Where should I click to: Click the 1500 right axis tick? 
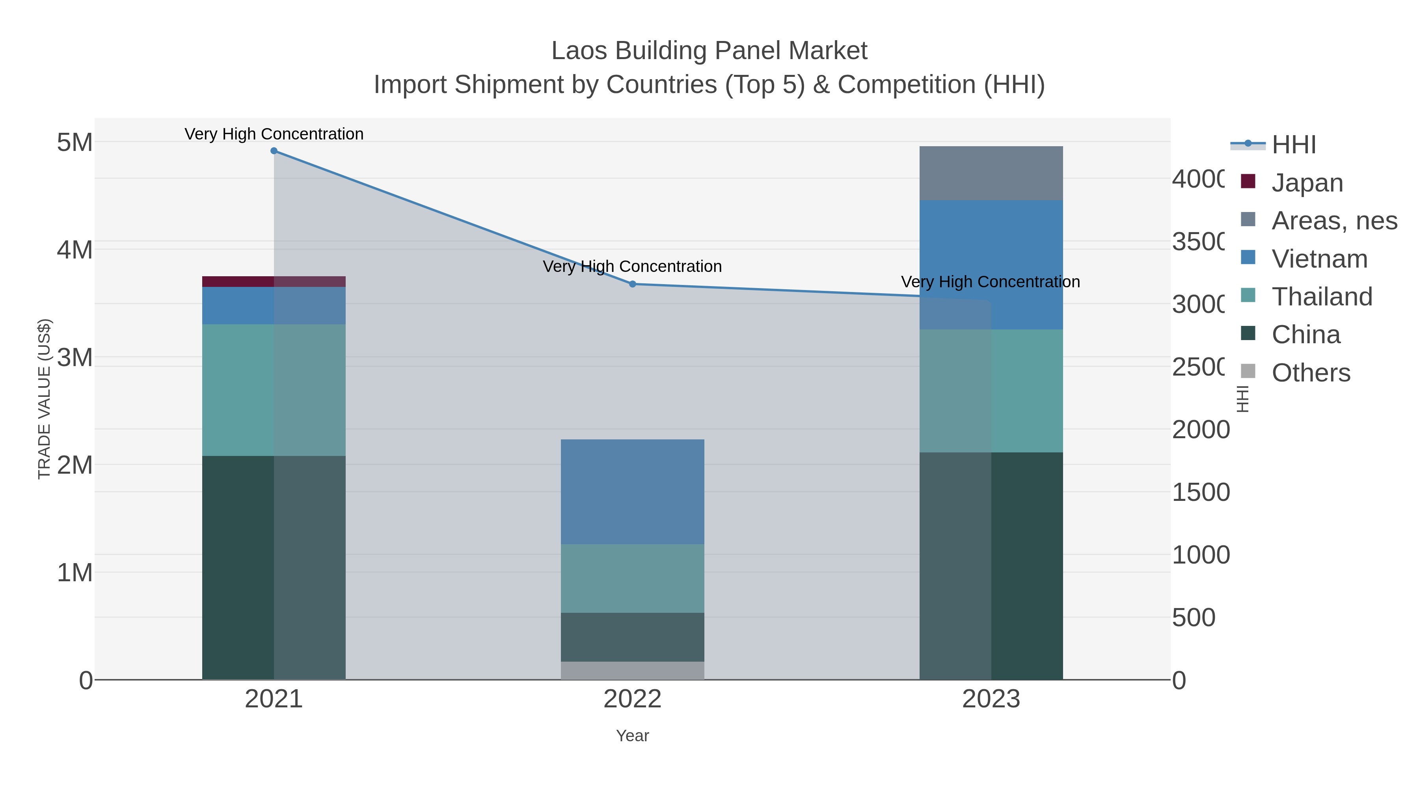point(1201,492)
